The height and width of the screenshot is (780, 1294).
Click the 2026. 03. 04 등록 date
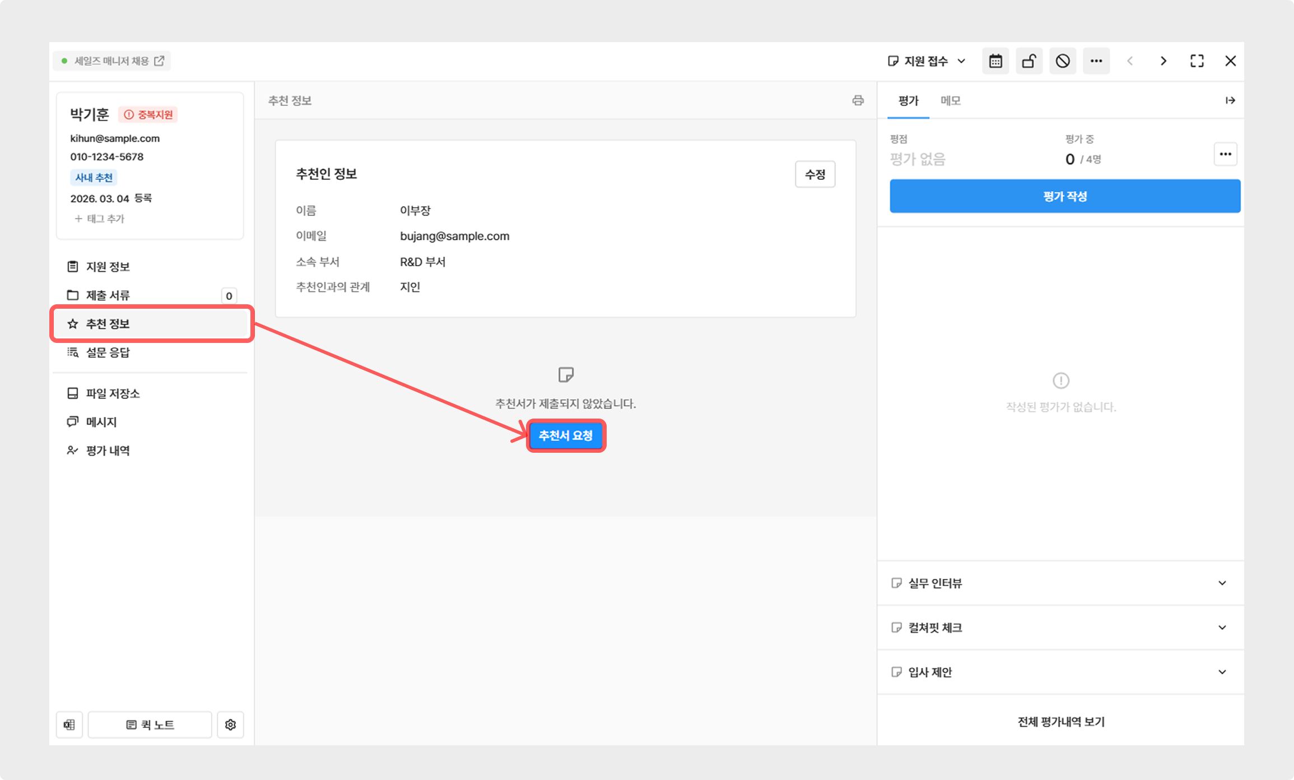click(111, 198)
